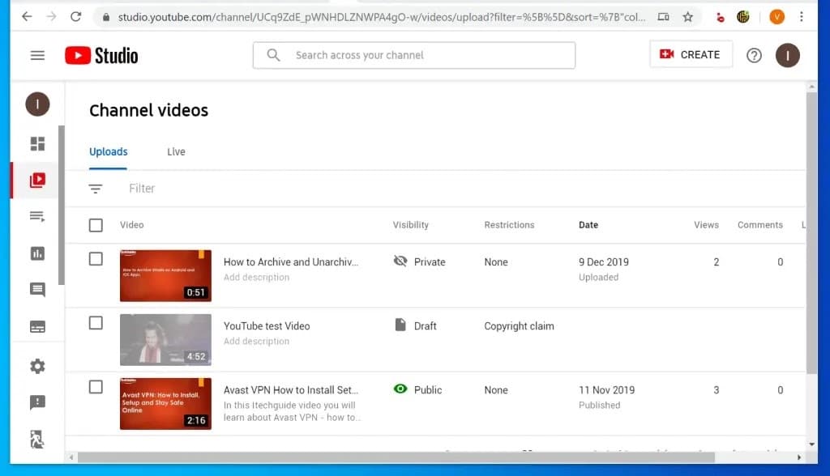Click the Draft document icon
This screenshot has width=830, height=476.
click(x=400, y=325)
